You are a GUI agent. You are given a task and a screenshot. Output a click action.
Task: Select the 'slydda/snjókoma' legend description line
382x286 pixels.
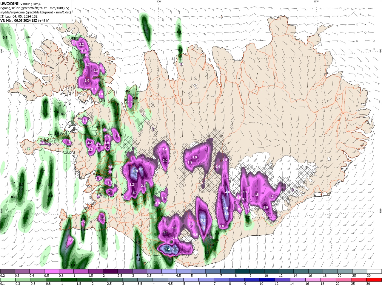(x=36, y=12)
